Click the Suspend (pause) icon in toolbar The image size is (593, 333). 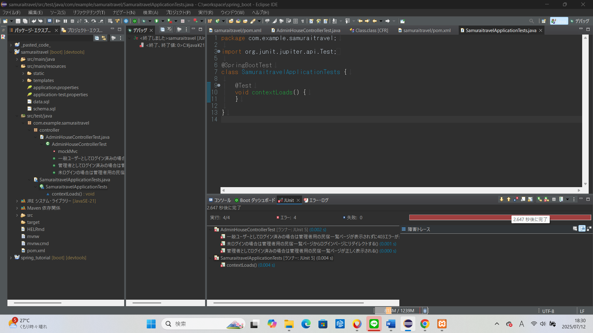[65, 21]
